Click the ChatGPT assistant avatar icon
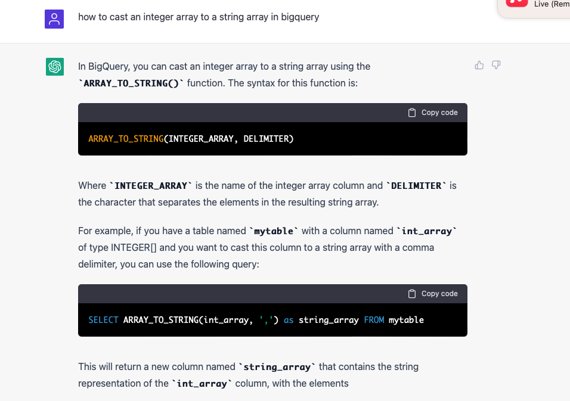This screenshot has width=570, height=401. point(54,67)
